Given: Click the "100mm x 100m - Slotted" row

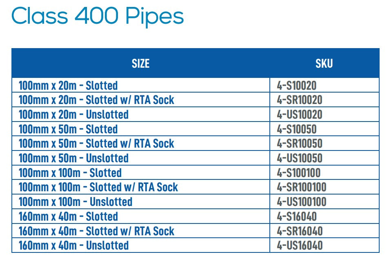Looking at the screenshot, I should (70, 173).
